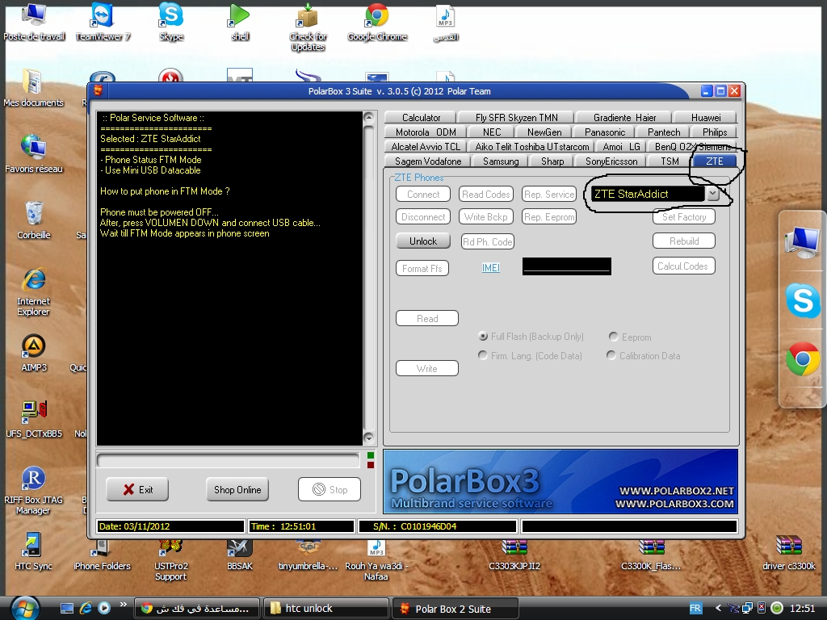Click the computer icon in sidebar dock

[x=803, y=242]
